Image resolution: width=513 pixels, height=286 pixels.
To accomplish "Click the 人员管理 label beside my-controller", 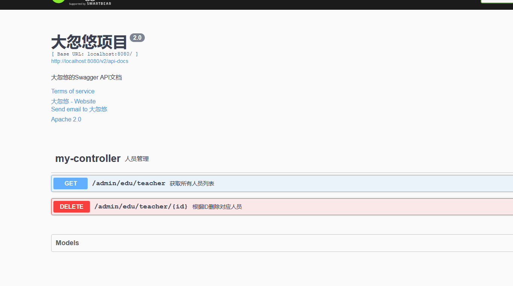I will 137,159.
